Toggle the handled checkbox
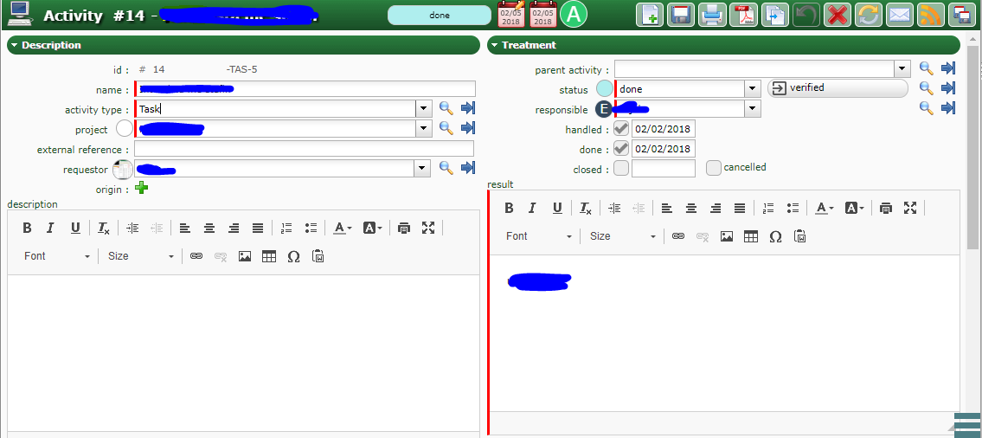This screenshot has height=438, width=982. click(x=621, y=129)
